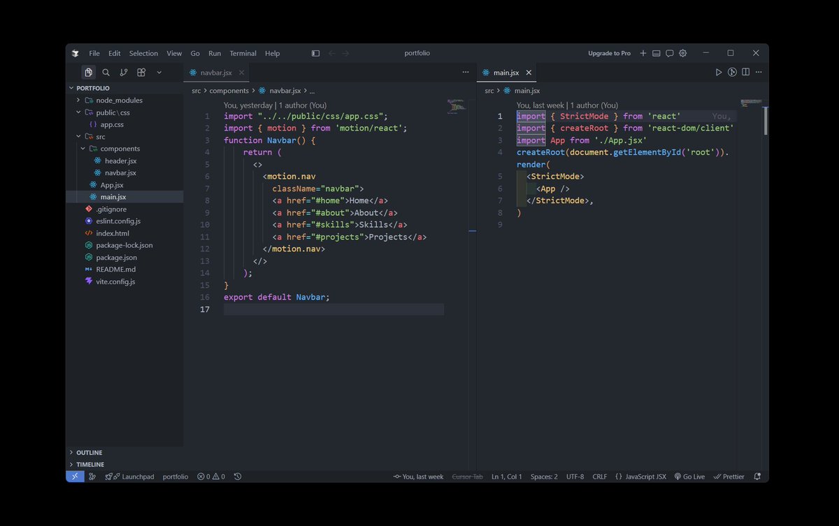Open README.md file

click(124, 270)
